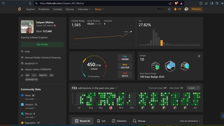Open site settings icon in address bar
This screenshot has height=126, width=224.
36,3
